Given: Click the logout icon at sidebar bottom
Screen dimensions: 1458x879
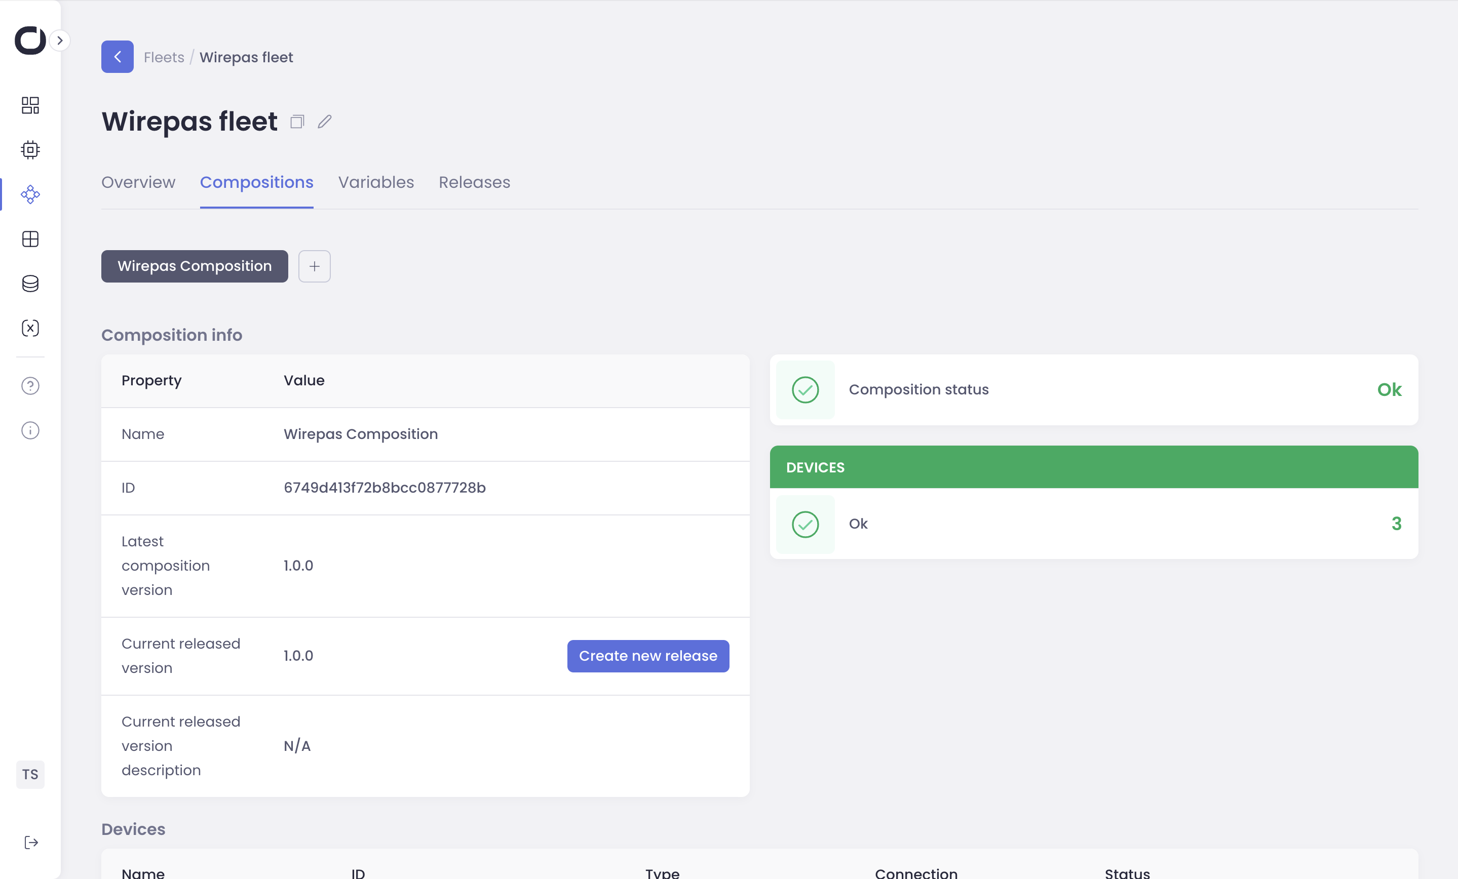Looking at the screenshot, I should tap(30, 843).
